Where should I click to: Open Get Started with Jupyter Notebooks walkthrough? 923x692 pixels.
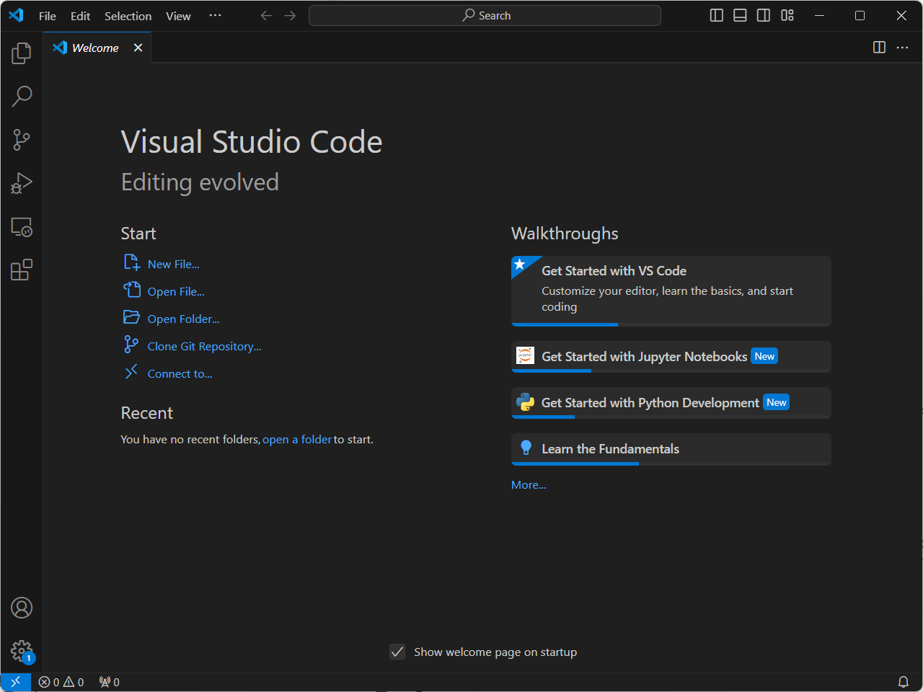pyautogui.click(x=671, y=357)
